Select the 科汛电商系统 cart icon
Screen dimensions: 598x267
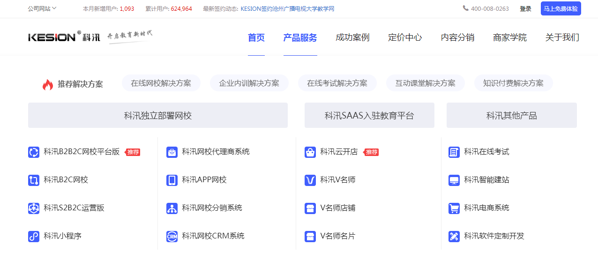coord(454,208)
